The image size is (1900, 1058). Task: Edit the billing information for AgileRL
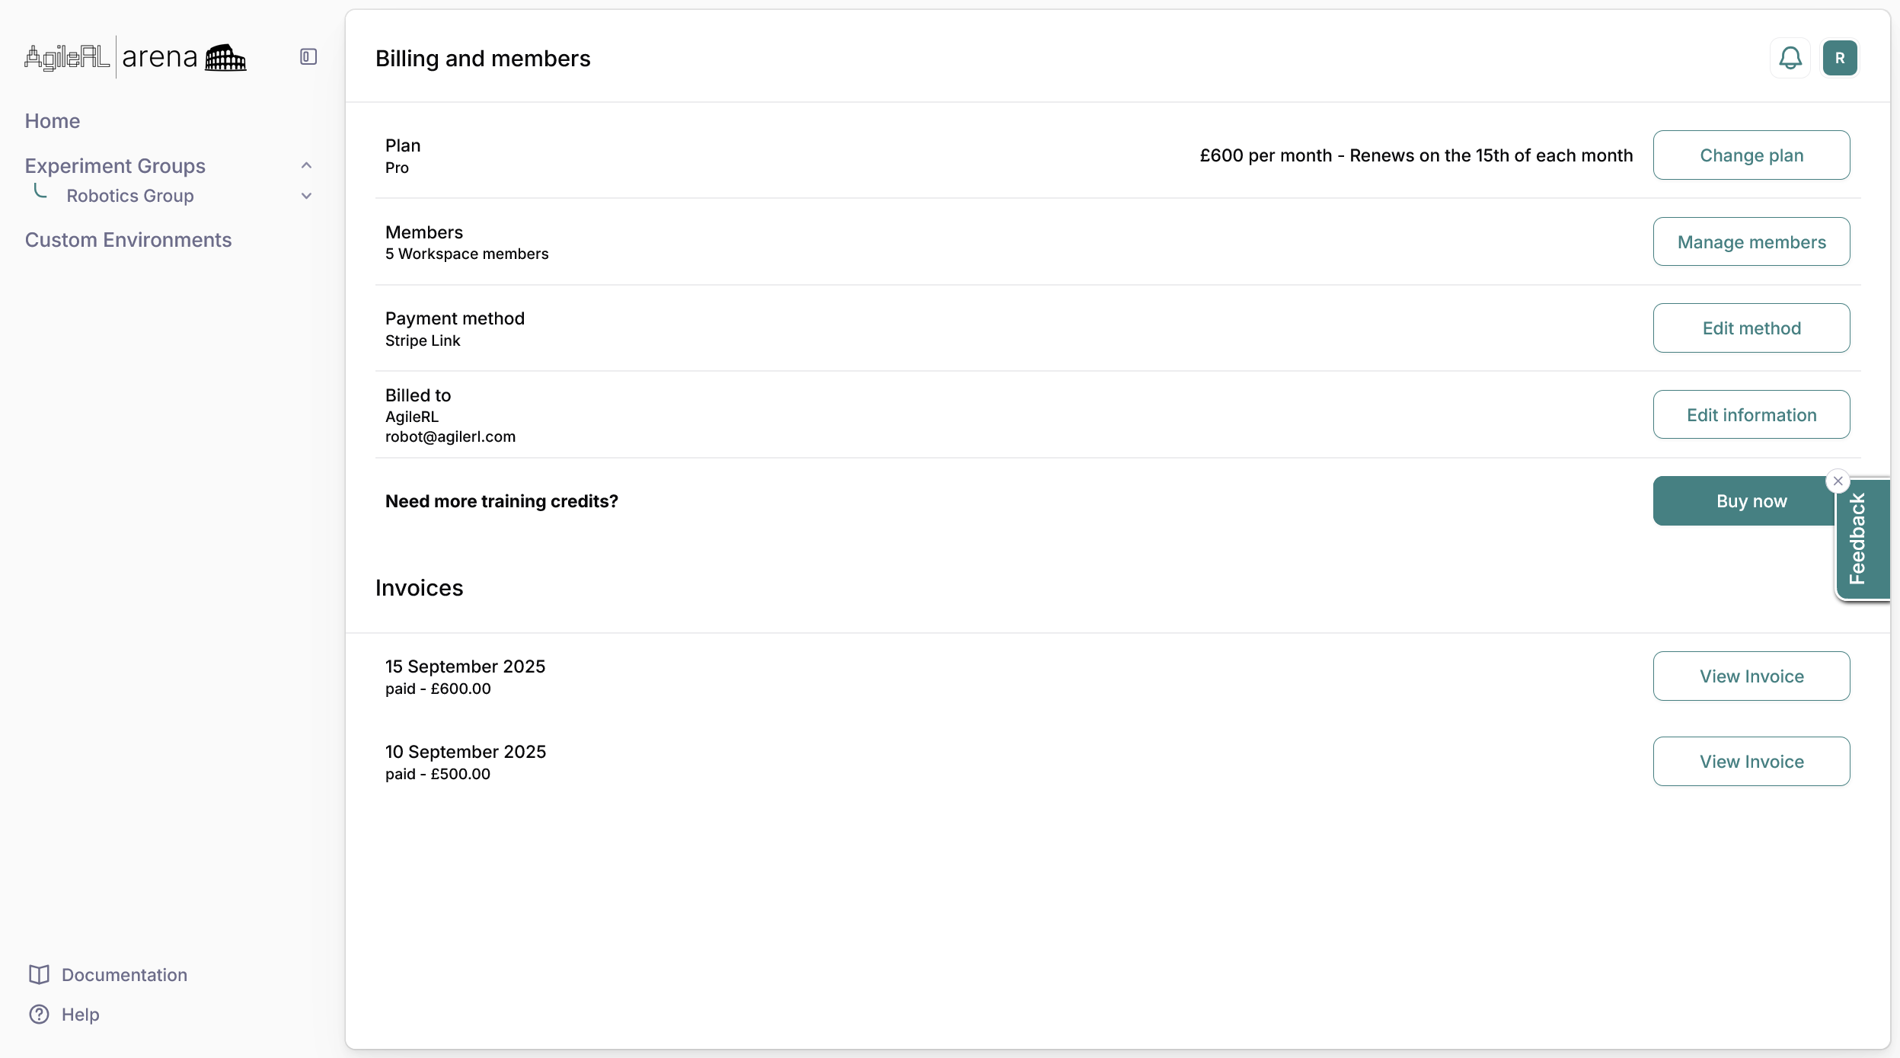coord(1751,414)
